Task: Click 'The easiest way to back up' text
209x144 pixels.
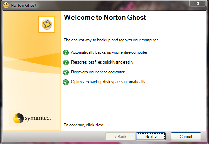Action: (111, 40)
